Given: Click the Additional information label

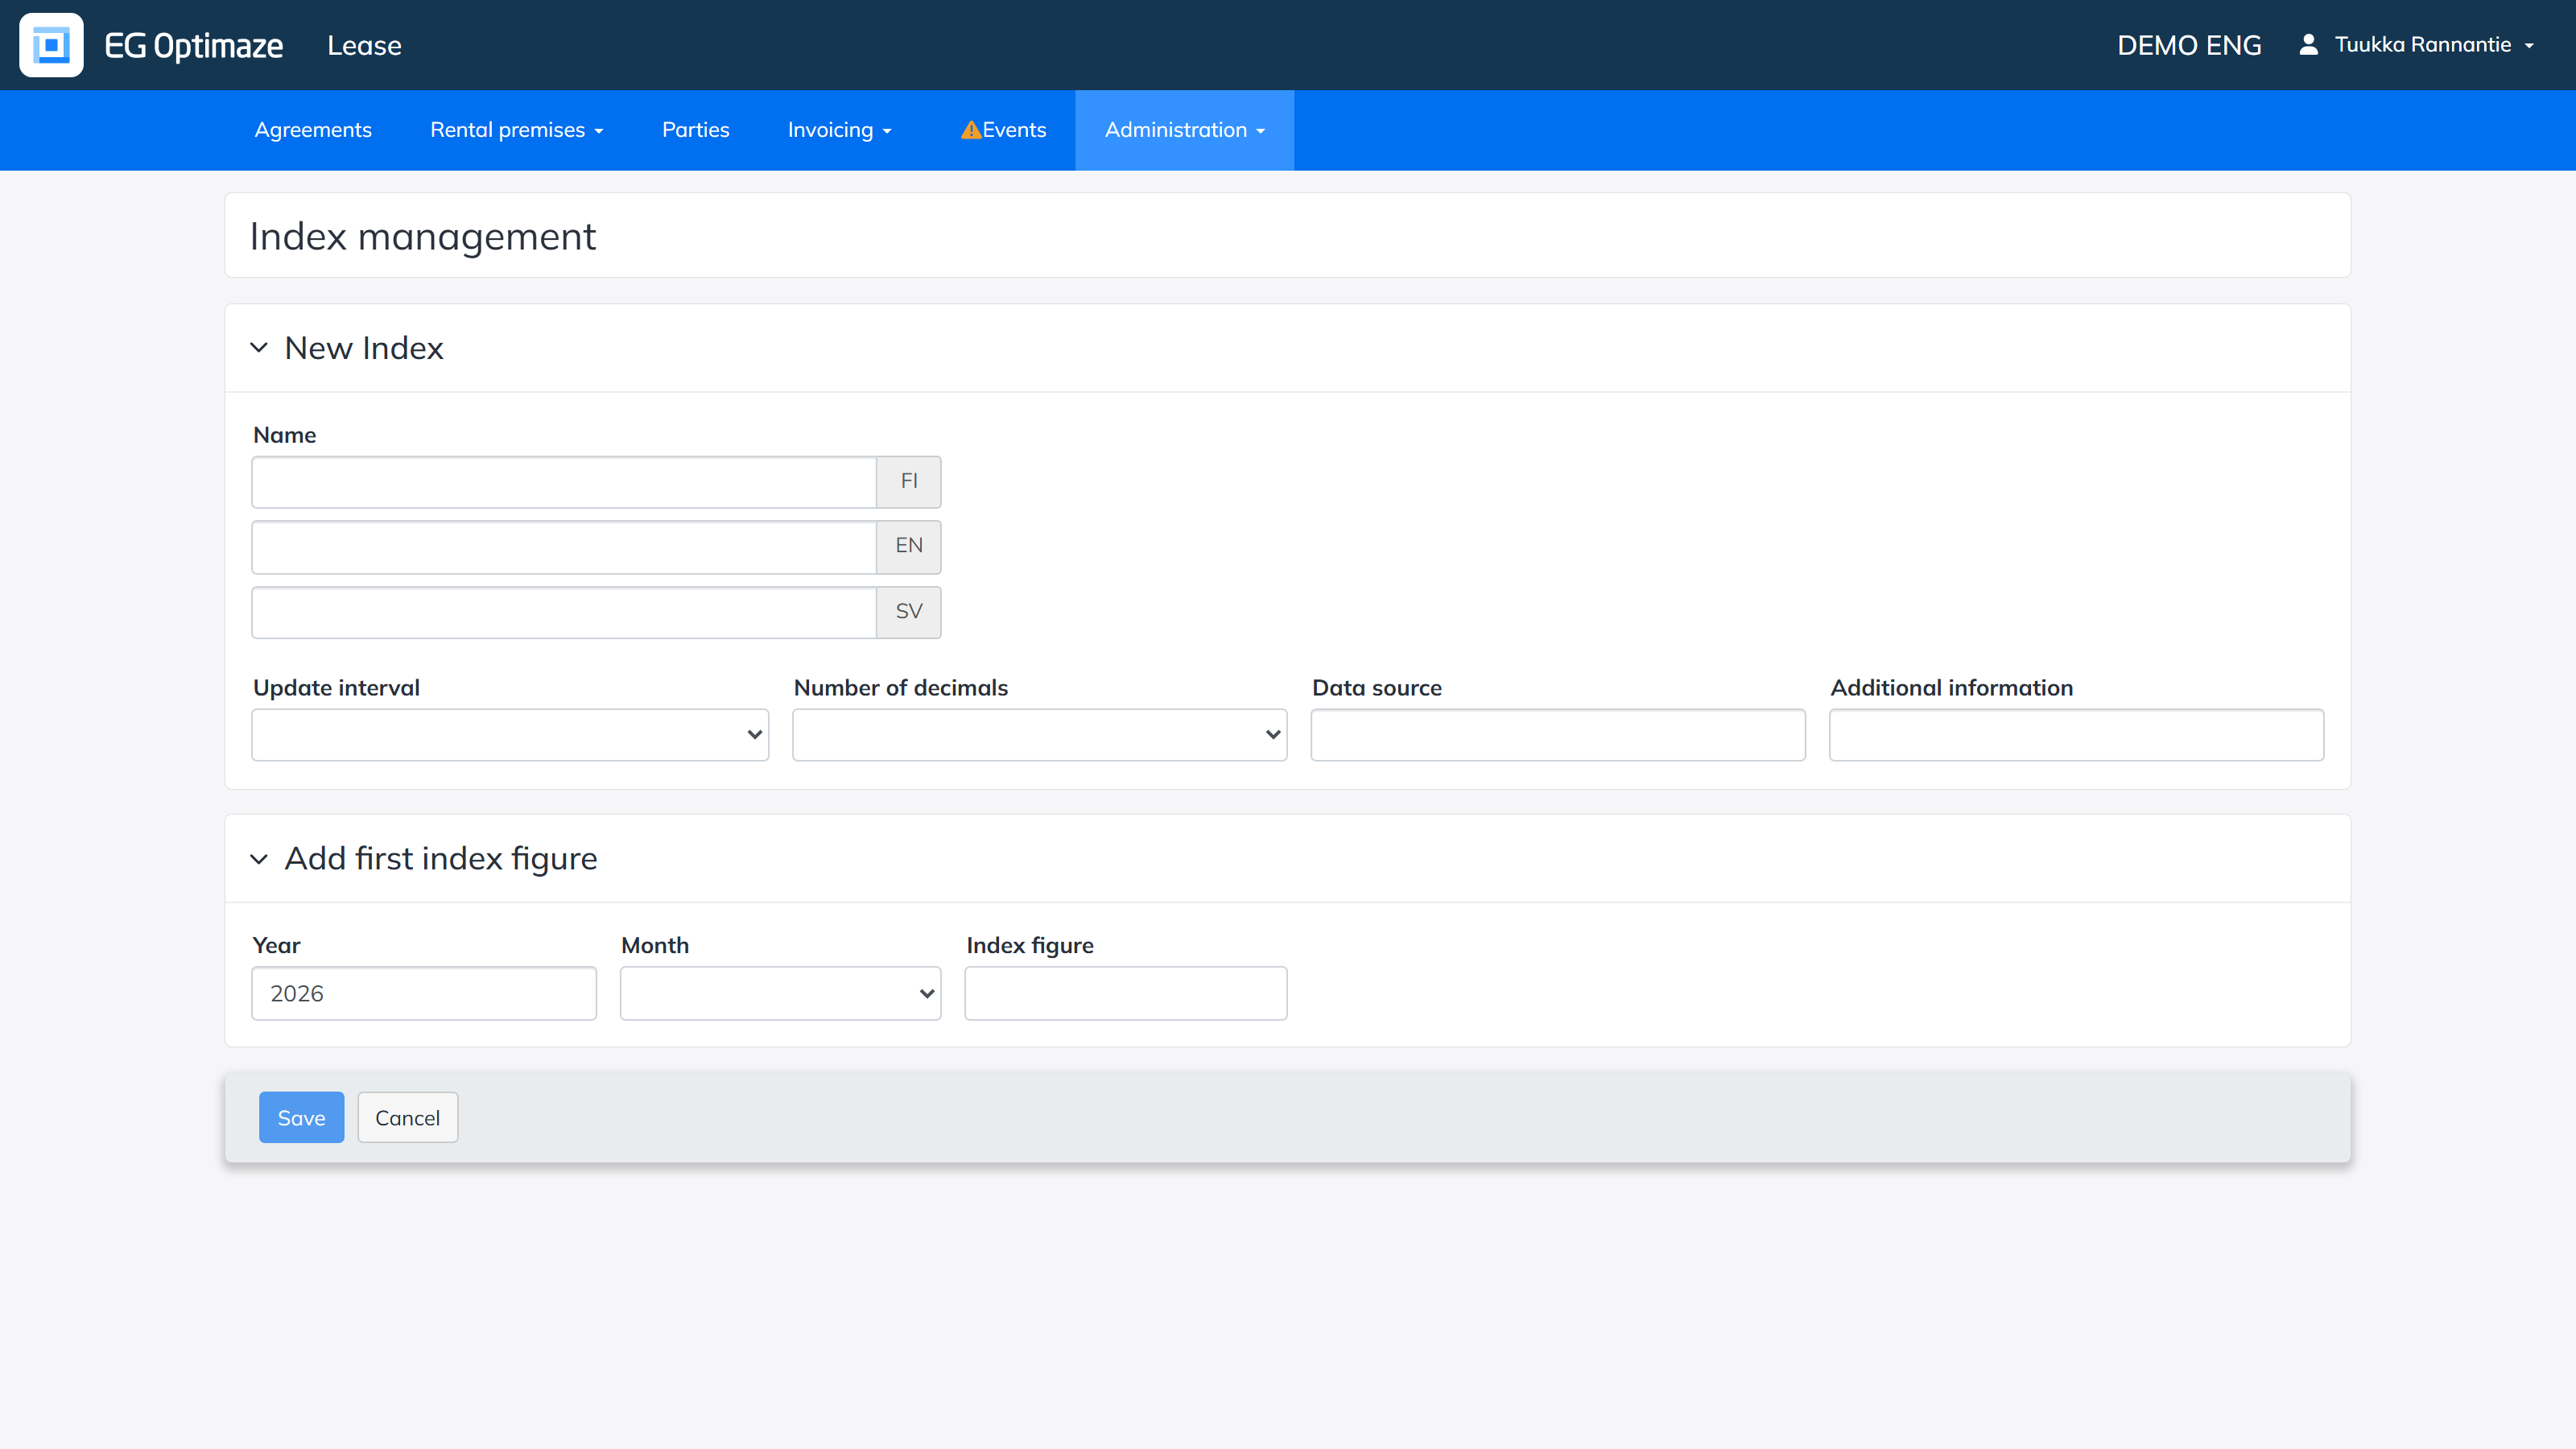Looking at the screenshot, I should tap(1952, 688).
